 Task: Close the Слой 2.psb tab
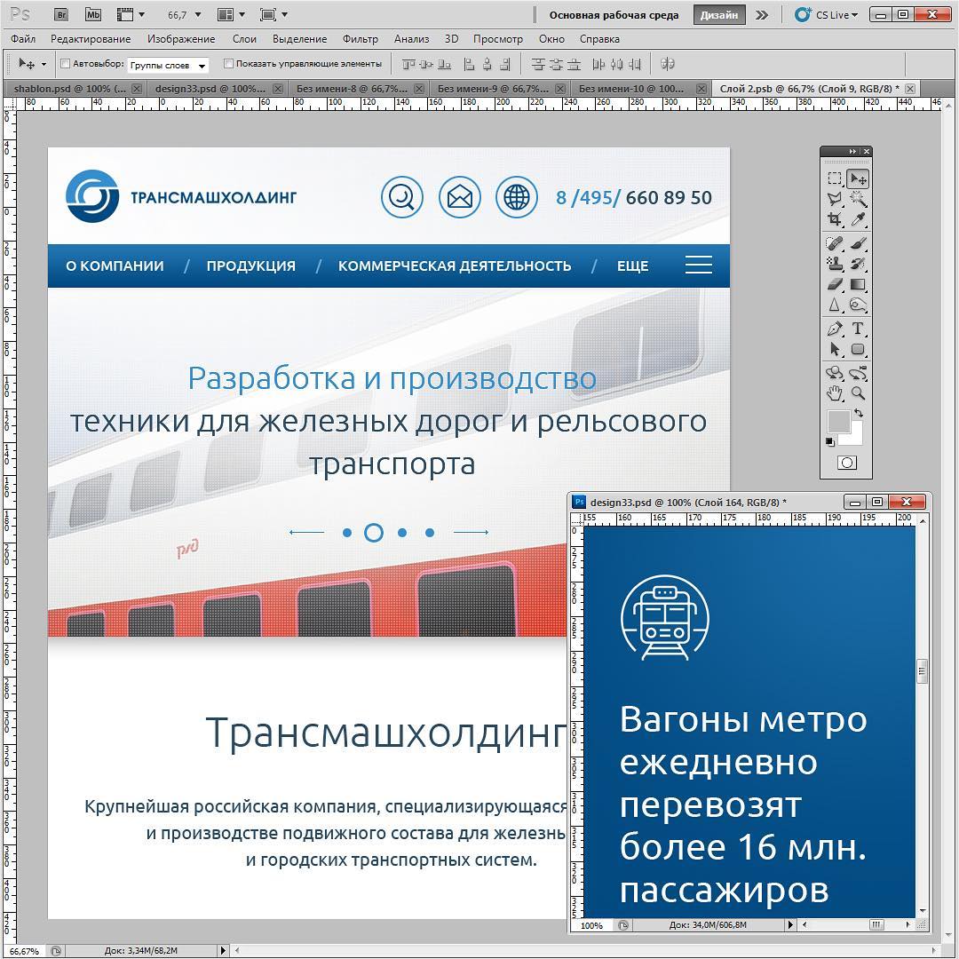click(910, 89)
